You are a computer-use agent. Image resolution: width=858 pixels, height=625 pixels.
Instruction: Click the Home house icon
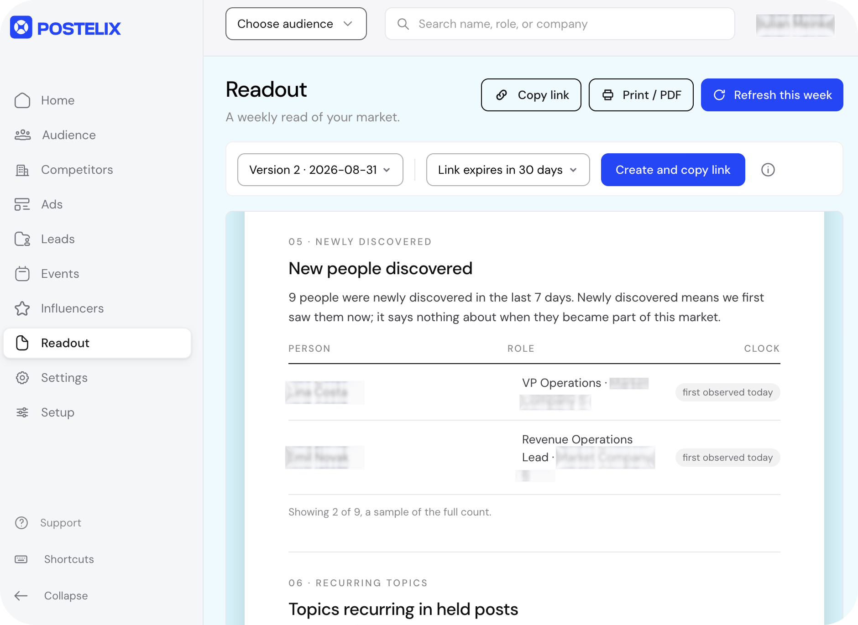(x=22, y=100)
